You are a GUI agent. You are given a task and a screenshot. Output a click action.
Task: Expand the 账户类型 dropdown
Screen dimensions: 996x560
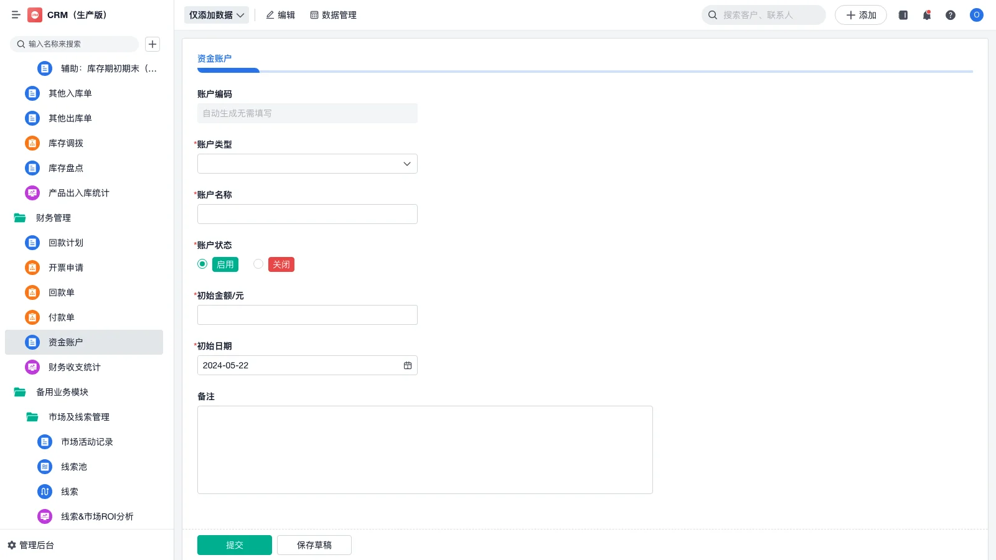pyautogui.click(x=307, y=164)
